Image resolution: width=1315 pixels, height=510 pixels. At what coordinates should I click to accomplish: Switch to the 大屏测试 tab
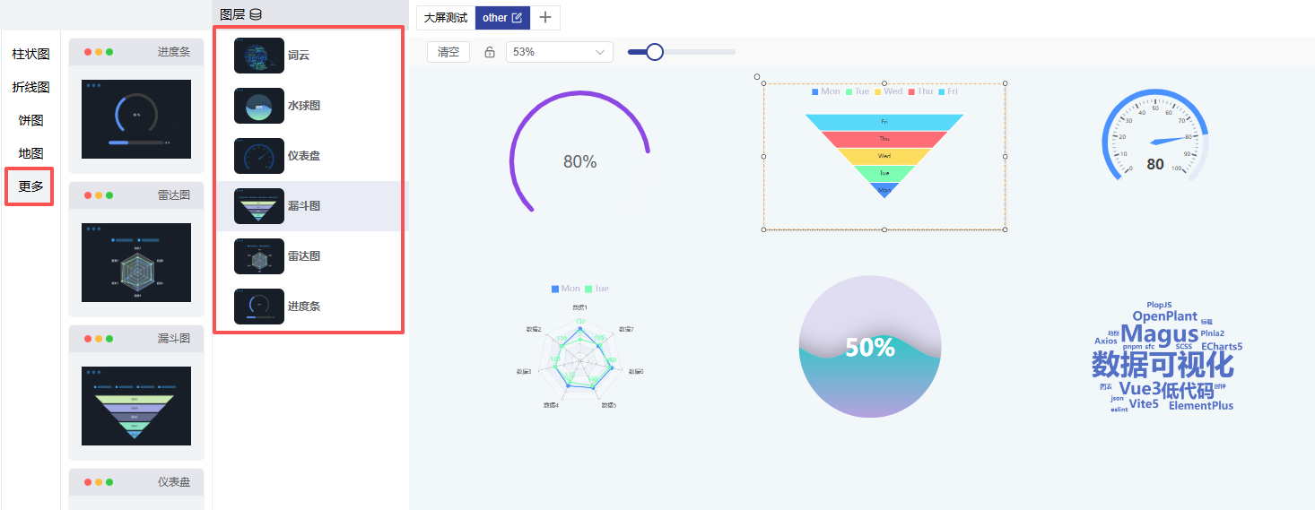(x=446, y=18)
